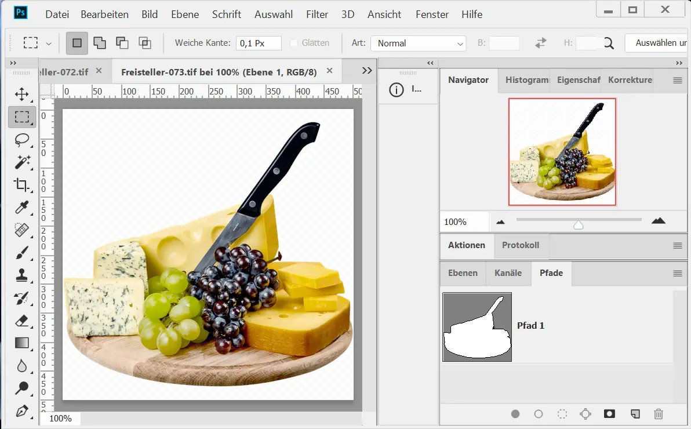Select the Eyedropper tool
The image size is (691, 429).
click(22, 208)
